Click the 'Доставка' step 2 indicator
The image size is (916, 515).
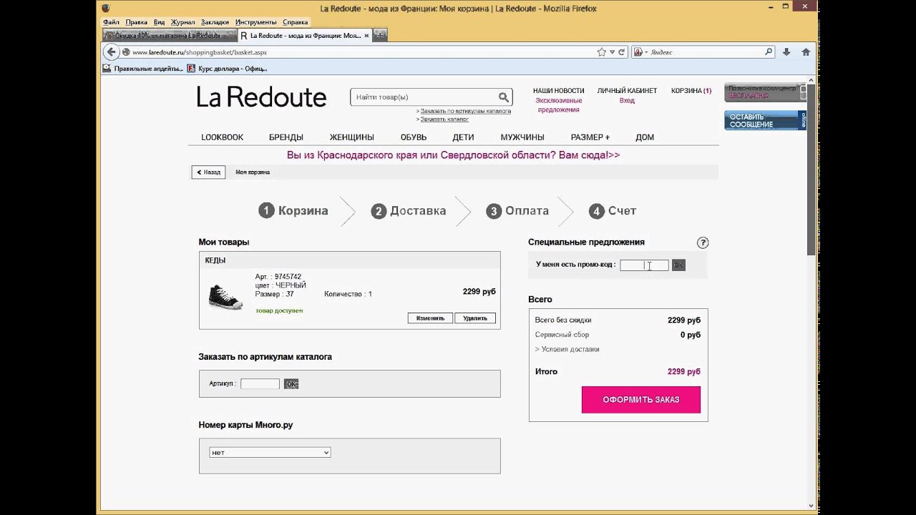coord(409,211)
